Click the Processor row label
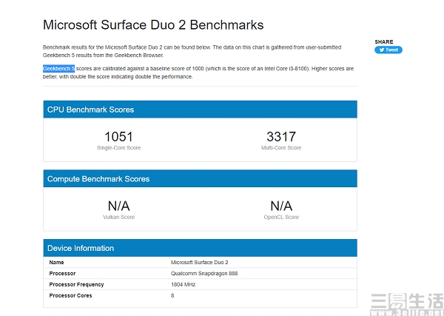444x316 pixels. click(62, 274)
